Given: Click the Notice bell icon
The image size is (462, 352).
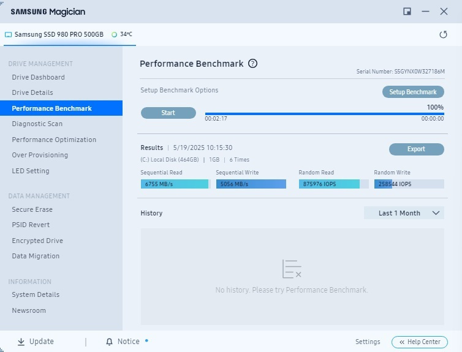Looking at the screenshot, I should point(109,342).
